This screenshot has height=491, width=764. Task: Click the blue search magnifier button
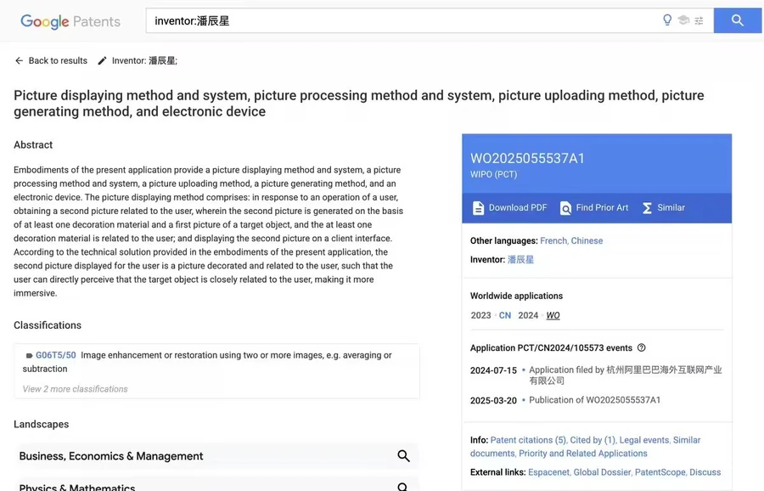(x=737, y=20)
